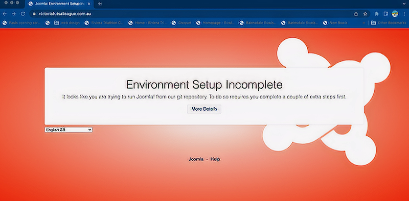Image resolution: width=409 pixels, height=201 pixels.
Task: Click the Environment Setup Incomplete heading
Action: point(204,85)
